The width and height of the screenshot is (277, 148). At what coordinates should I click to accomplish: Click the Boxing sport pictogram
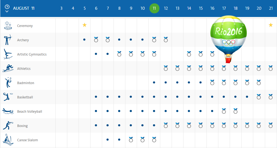tap(8, 125)
